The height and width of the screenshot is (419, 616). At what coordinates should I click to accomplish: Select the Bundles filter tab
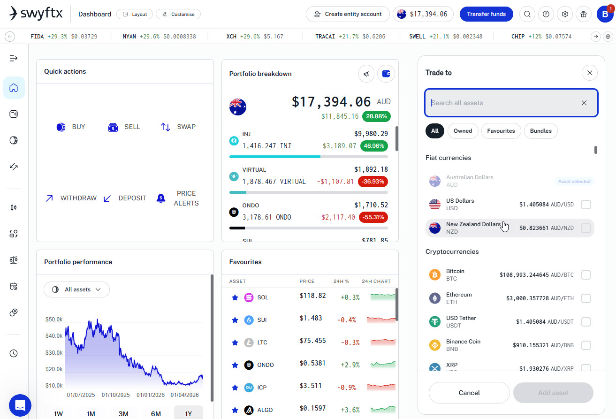[x=541, y=131]
